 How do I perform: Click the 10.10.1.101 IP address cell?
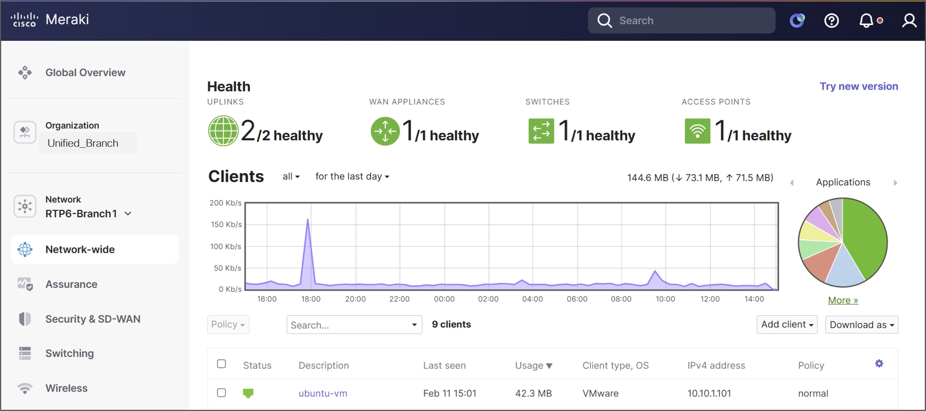pos(709,393)
